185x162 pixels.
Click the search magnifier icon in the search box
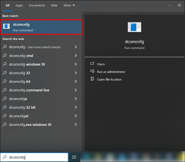pyautogui.click(x=5, y=157)
